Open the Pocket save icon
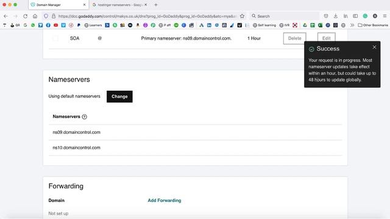The height and width of the screenshot is (219, 390). (326, 16)
